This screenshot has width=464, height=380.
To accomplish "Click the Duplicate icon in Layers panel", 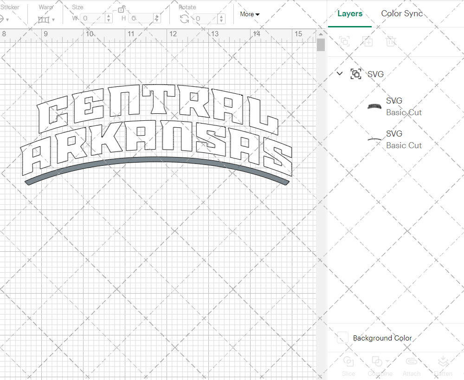I will click(x=367, y=41).
